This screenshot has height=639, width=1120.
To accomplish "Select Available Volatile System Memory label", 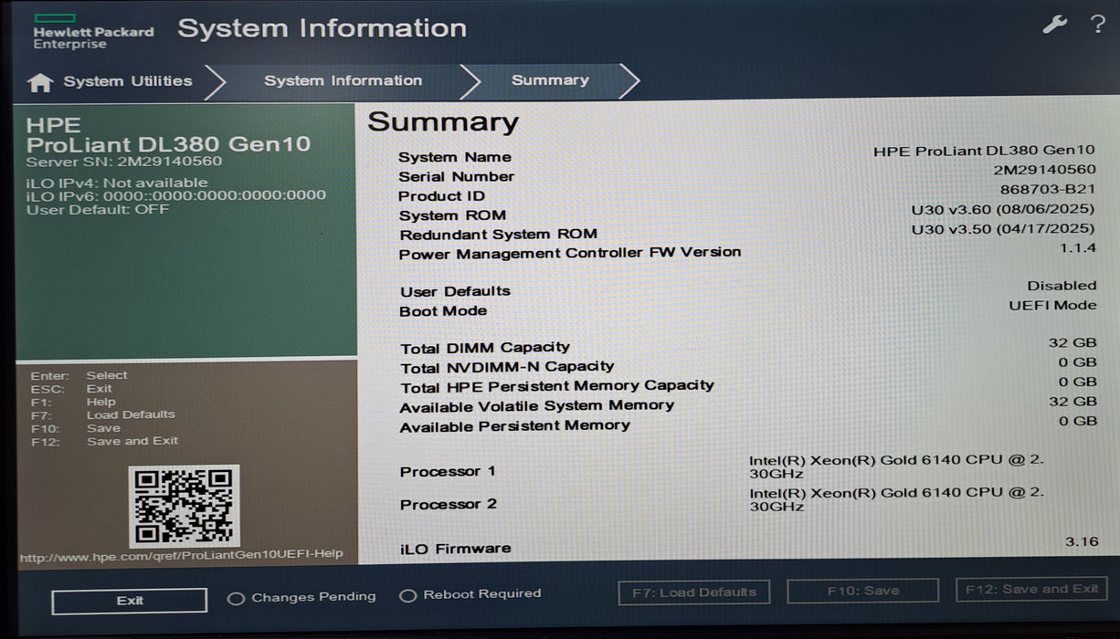I will tap(537, 406).
